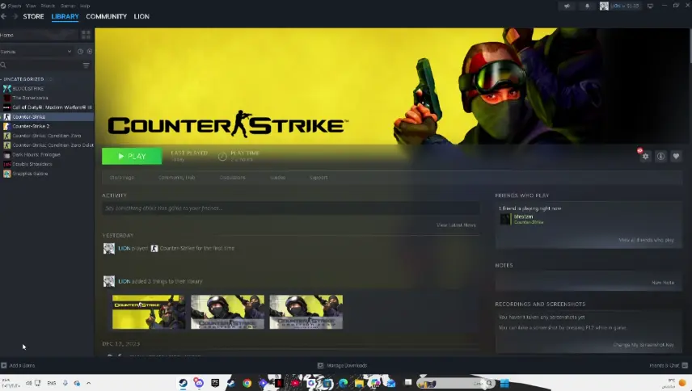Open the View menu
This screenshot has width=692, height=391.
(31, 6)
